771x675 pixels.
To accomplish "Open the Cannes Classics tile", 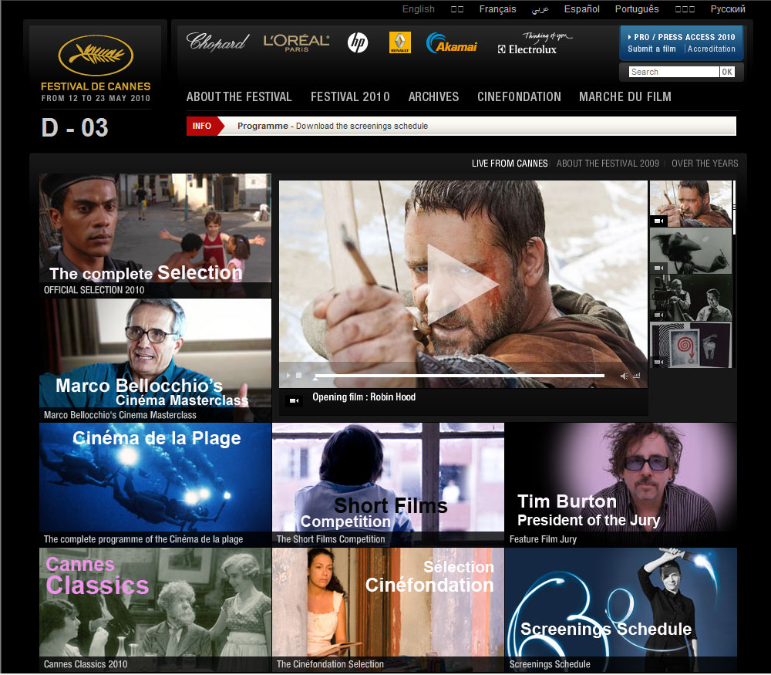I will click(156, 609).
